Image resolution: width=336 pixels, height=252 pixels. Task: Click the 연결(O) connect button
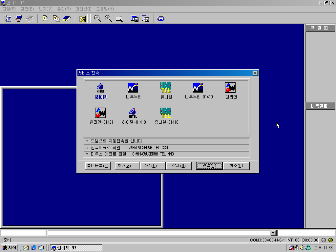(209, 166)
